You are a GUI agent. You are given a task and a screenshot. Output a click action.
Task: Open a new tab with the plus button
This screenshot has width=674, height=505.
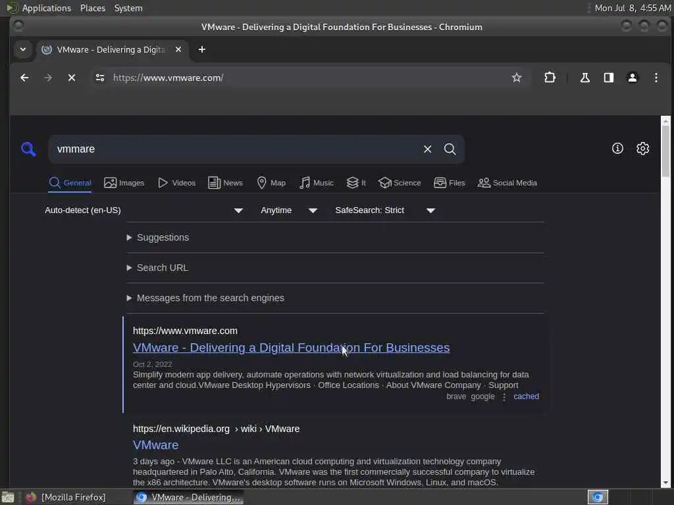click(201, 49)
